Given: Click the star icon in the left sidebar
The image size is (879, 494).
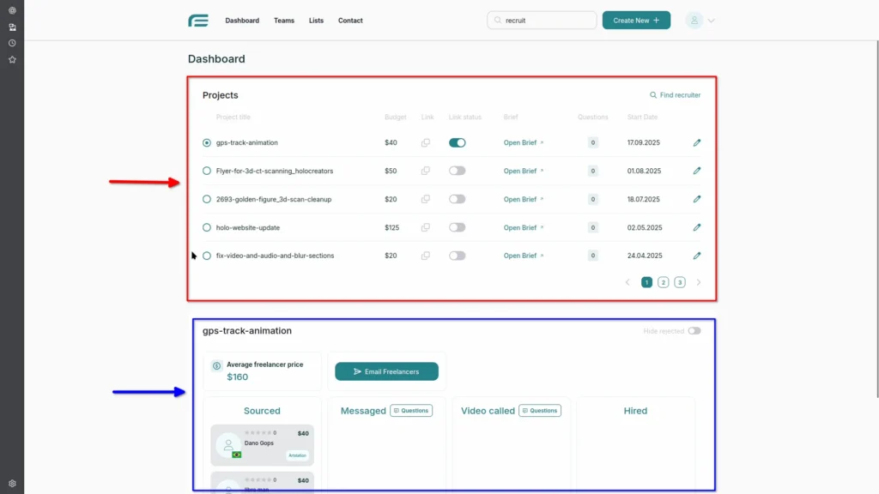Looking at the screenshot, I should tap(12, 59).
